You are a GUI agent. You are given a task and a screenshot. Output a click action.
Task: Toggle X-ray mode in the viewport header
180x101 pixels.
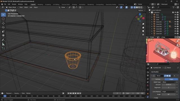pyautogui.click(x=132, y=7)
